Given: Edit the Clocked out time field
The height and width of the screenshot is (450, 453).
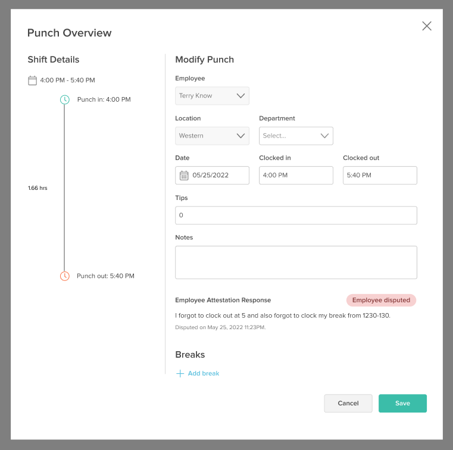Looking at the screenshot, I should (x=380, y=176).
